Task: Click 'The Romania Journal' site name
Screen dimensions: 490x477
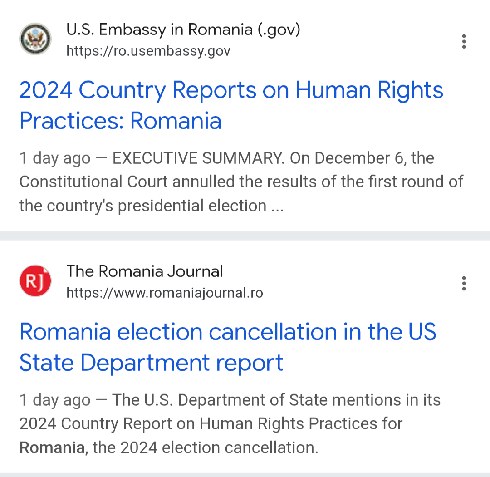Action: click(x=144, y=271)
